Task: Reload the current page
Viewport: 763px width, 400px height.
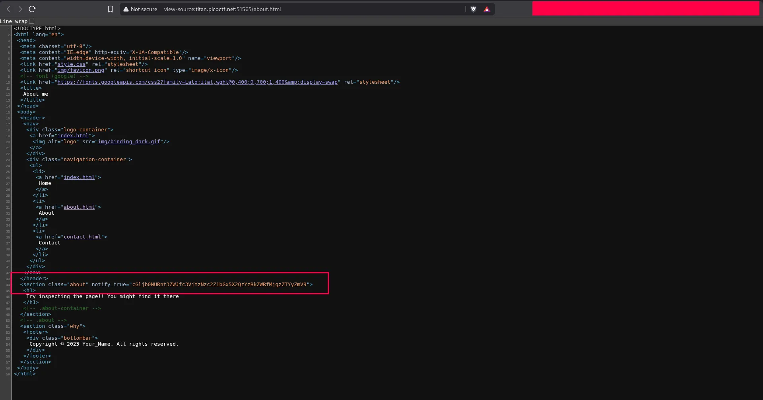Action: (x=32, y=9)
